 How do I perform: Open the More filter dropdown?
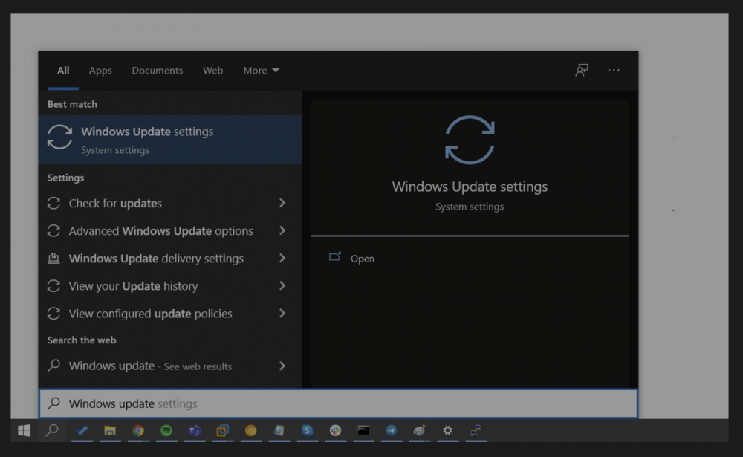point(261,71)
